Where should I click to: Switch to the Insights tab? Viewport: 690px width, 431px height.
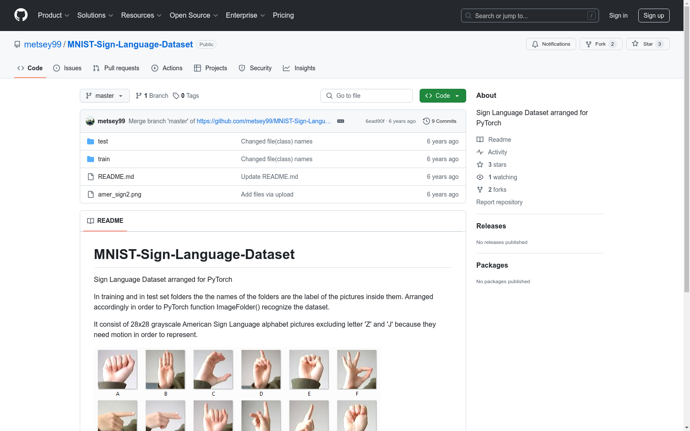(299, 68)
